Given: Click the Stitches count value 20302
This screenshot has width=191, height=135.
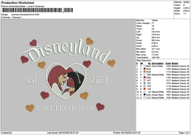Looking at the screenshot, I should (186, 2).
